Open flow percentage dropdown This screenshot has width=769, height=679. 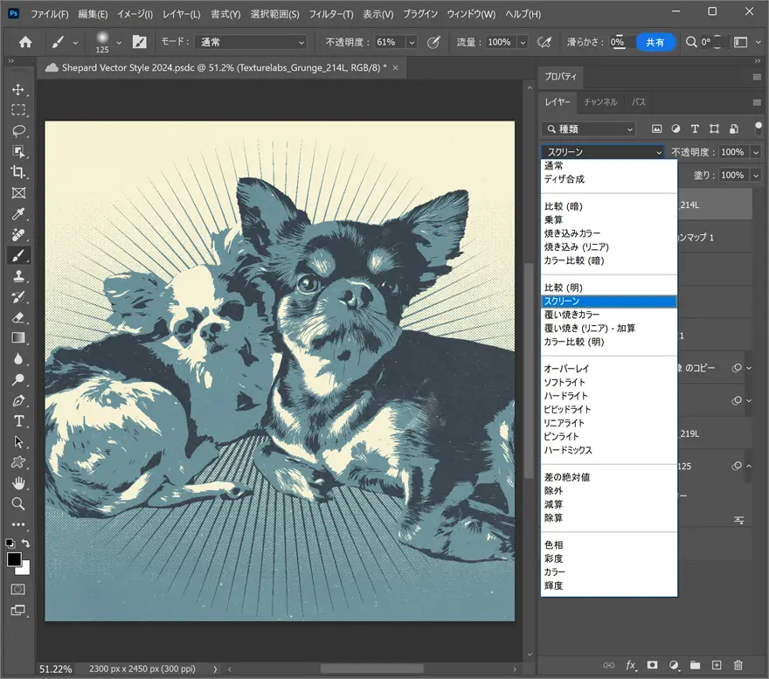pos(523,42)
